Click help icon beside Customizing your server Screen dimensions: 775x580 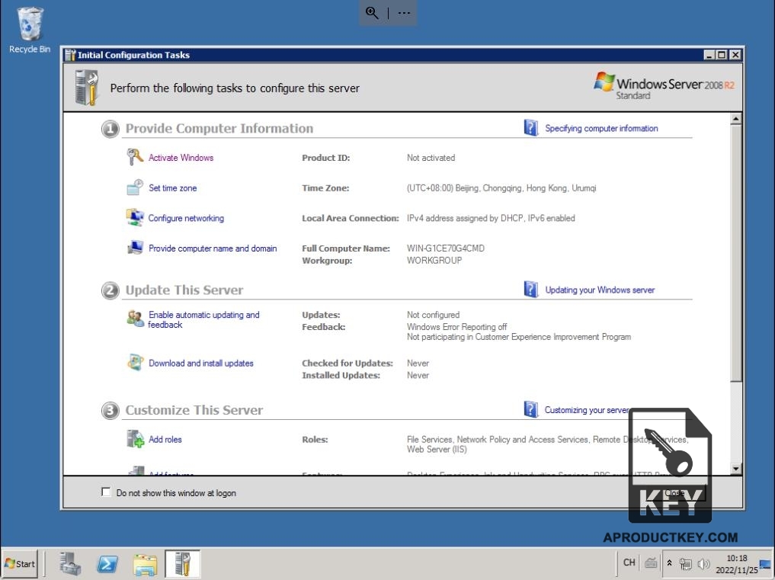[531, 409]
